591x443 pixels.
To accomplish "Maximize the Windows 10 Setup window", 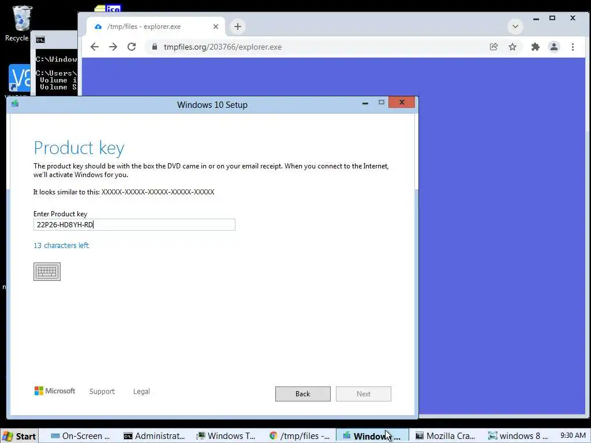I will pos(381,103).
